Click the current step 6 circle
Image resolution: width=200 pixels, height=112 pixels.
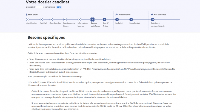[x=92, y=19]
